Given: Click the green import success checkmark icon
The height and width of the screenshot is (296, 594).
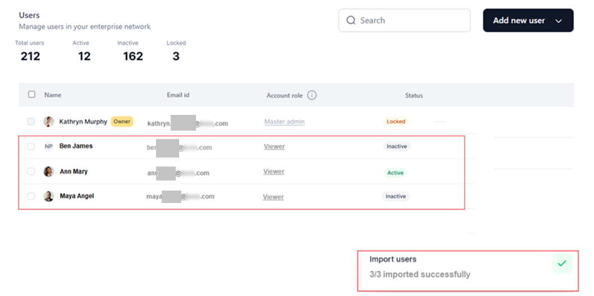Looking at the screenshot, I should 562,263.
